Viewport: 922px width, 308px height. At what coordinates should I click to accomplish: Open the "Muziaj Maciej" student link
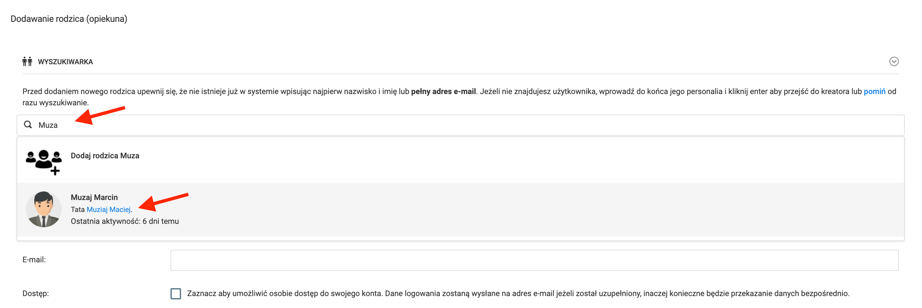pos(108,209)
